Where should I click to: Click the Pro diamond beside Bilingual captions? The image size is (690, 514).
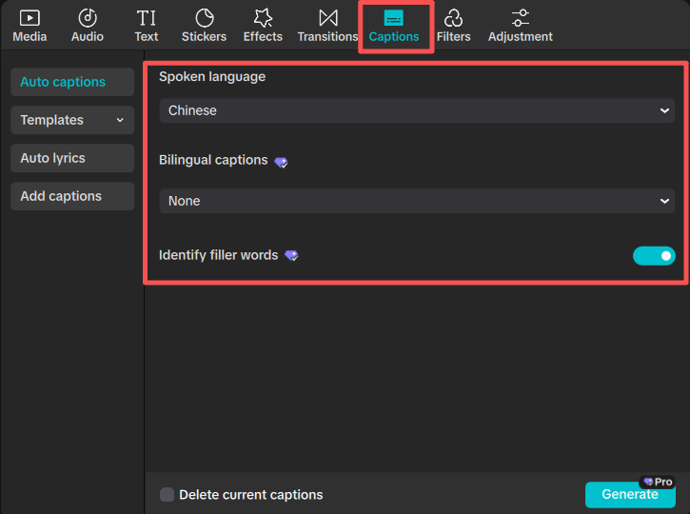[281, 163]
